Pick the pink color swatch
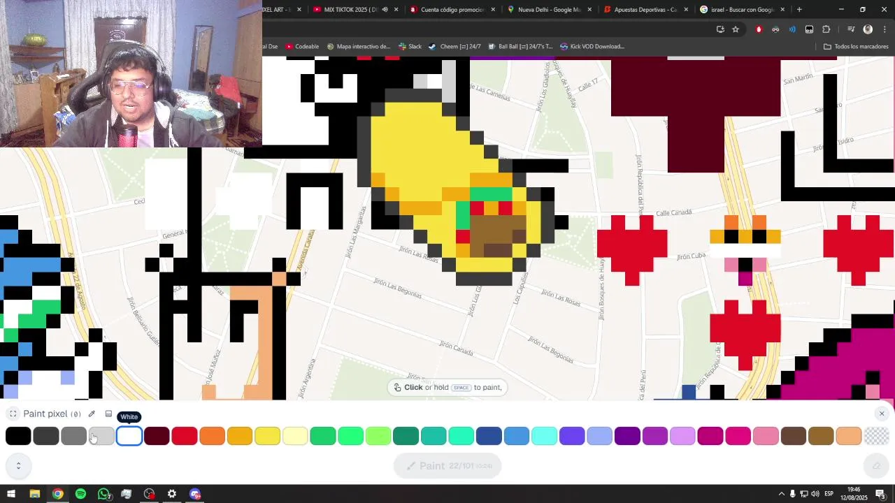The image size is (895, 503). click(x=766, y=436)
